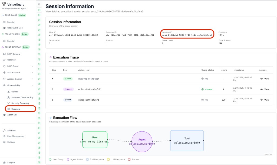The image size is (277, 165).
Task: Select the Upload icon under Observability
Action: [x=9, y=91]
